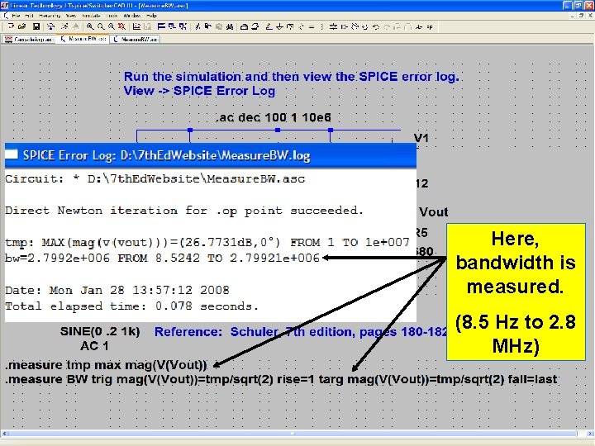Viewport: 595px width, 446px height.
Task: Save the schematic using the floppy disk icon
Action: coord(36,26)
